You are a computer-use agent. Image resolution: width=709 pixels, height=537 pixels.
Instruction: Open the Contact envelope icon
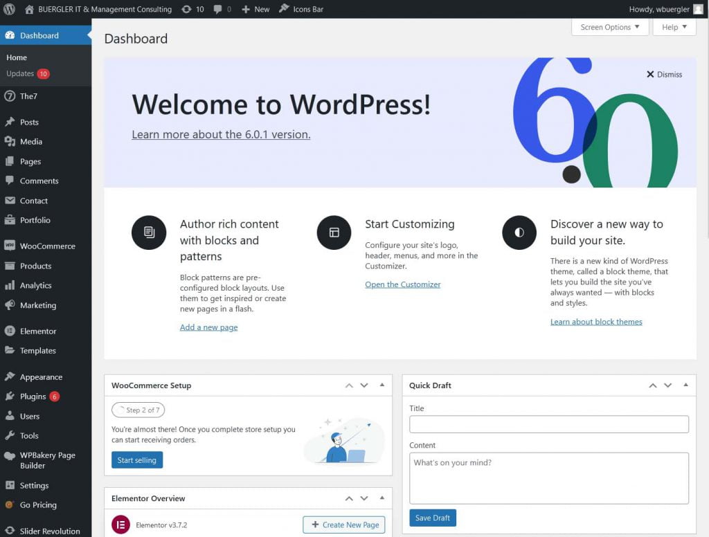coord(10,200)
